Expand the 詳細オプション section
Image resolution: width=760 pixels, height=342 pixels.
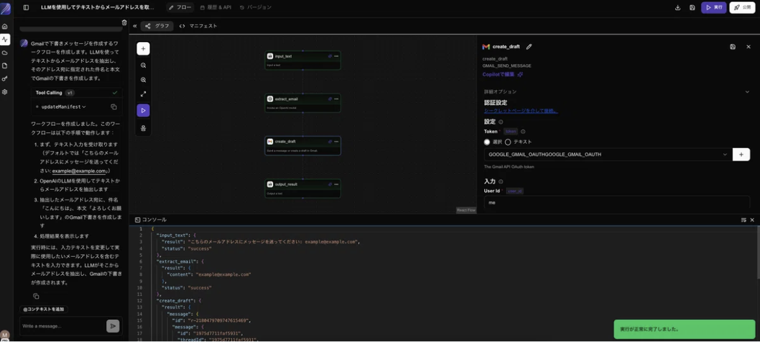(617, 91)
